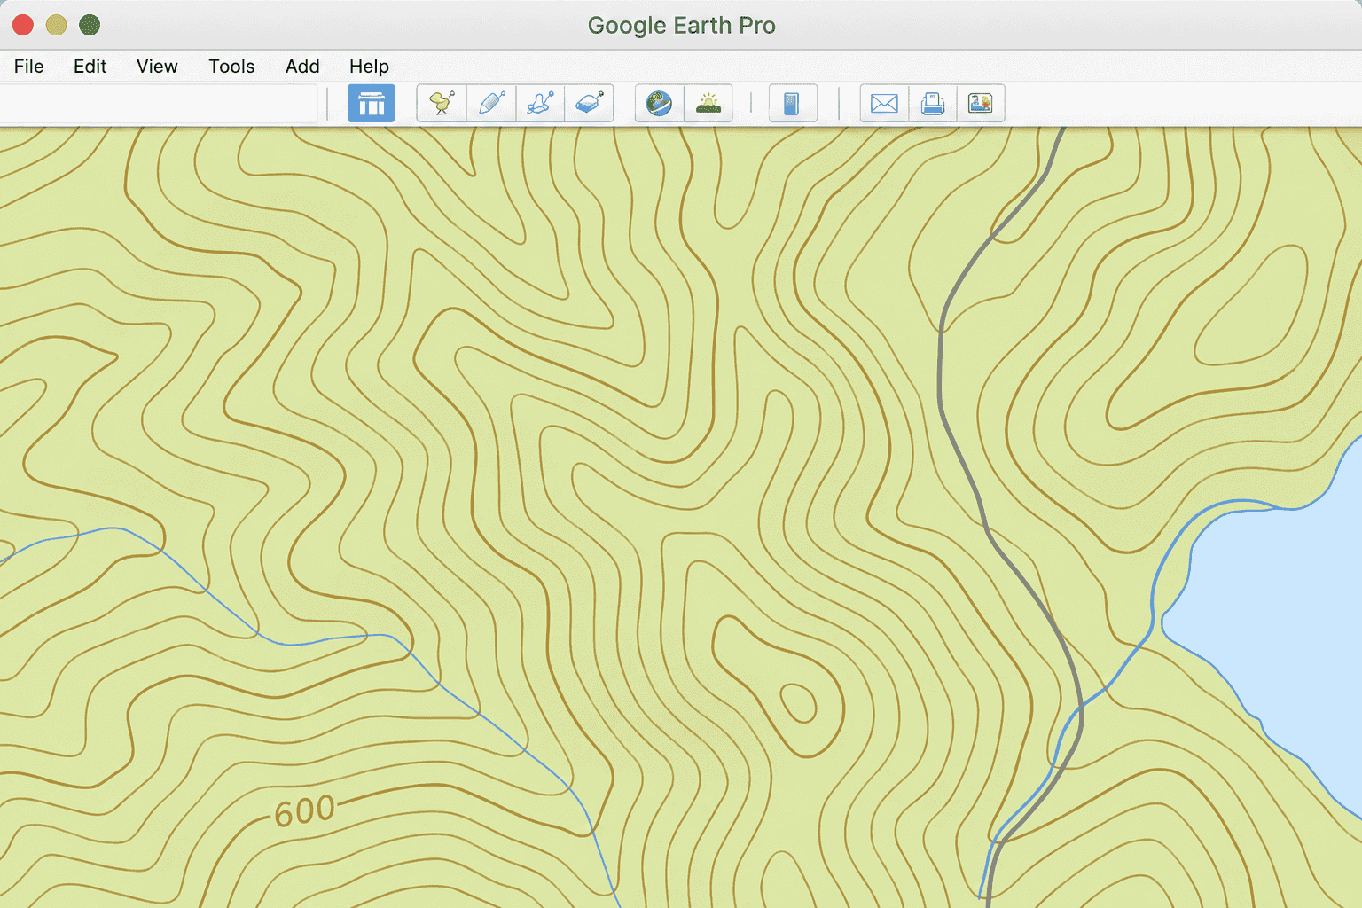
Task: Select the Add Image Overlay tool
Action: 589,104
